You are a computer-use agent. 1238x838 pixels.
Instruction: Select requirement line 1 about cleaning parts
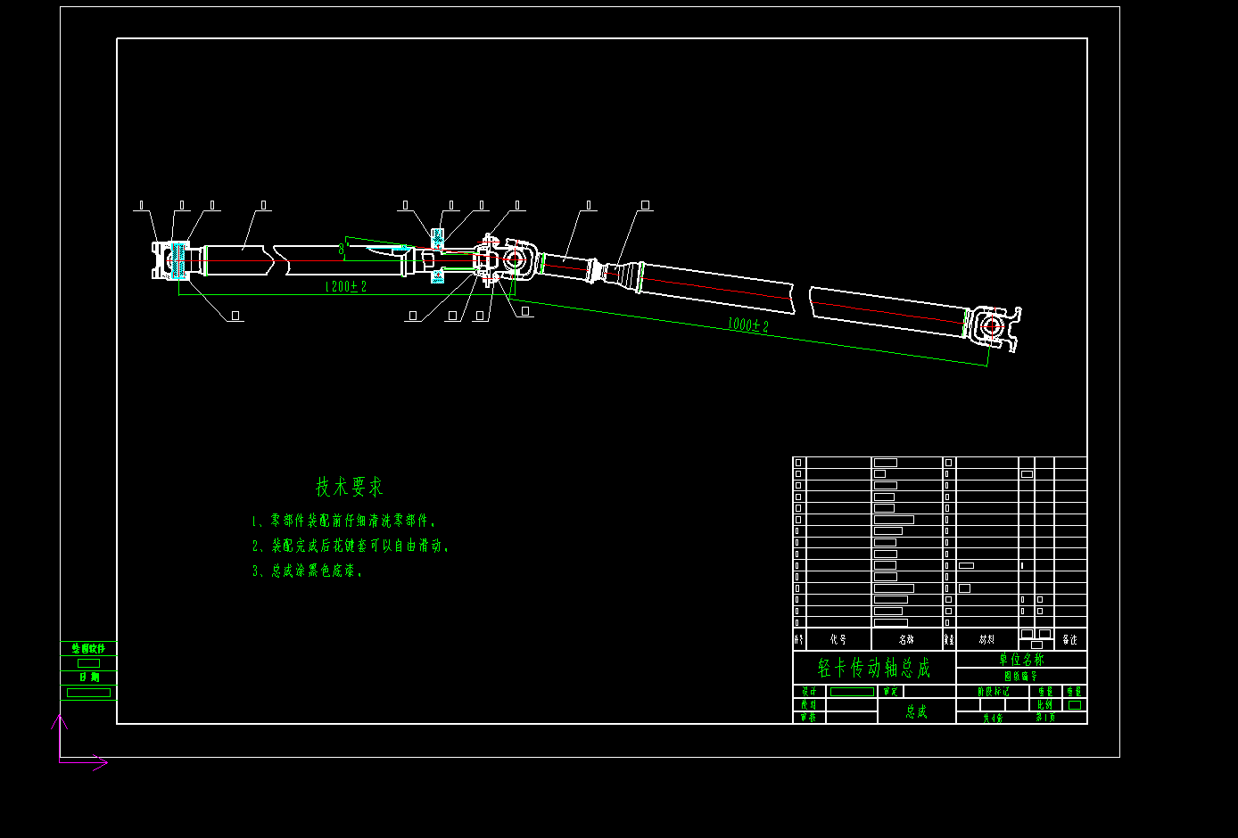point(343,521)
